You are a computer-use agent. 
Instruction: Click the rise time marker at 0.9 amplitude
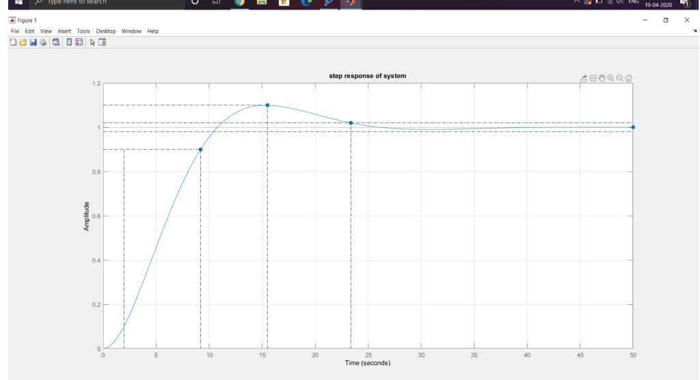tap(200, 150)
